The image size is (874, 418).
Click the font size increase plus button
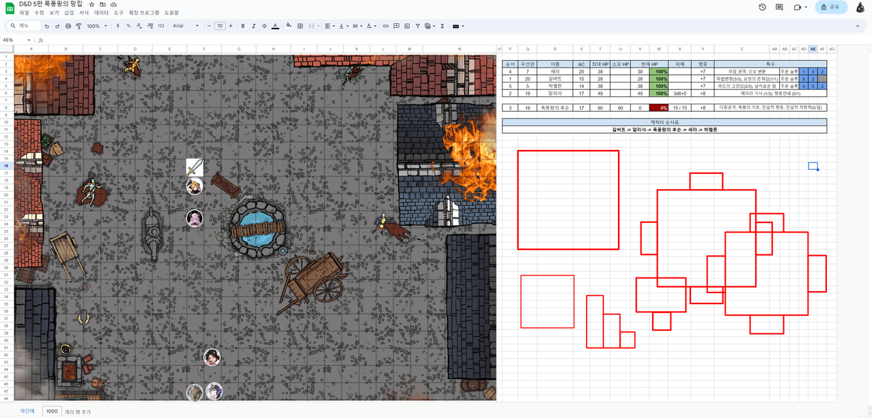tap(231, 26)
